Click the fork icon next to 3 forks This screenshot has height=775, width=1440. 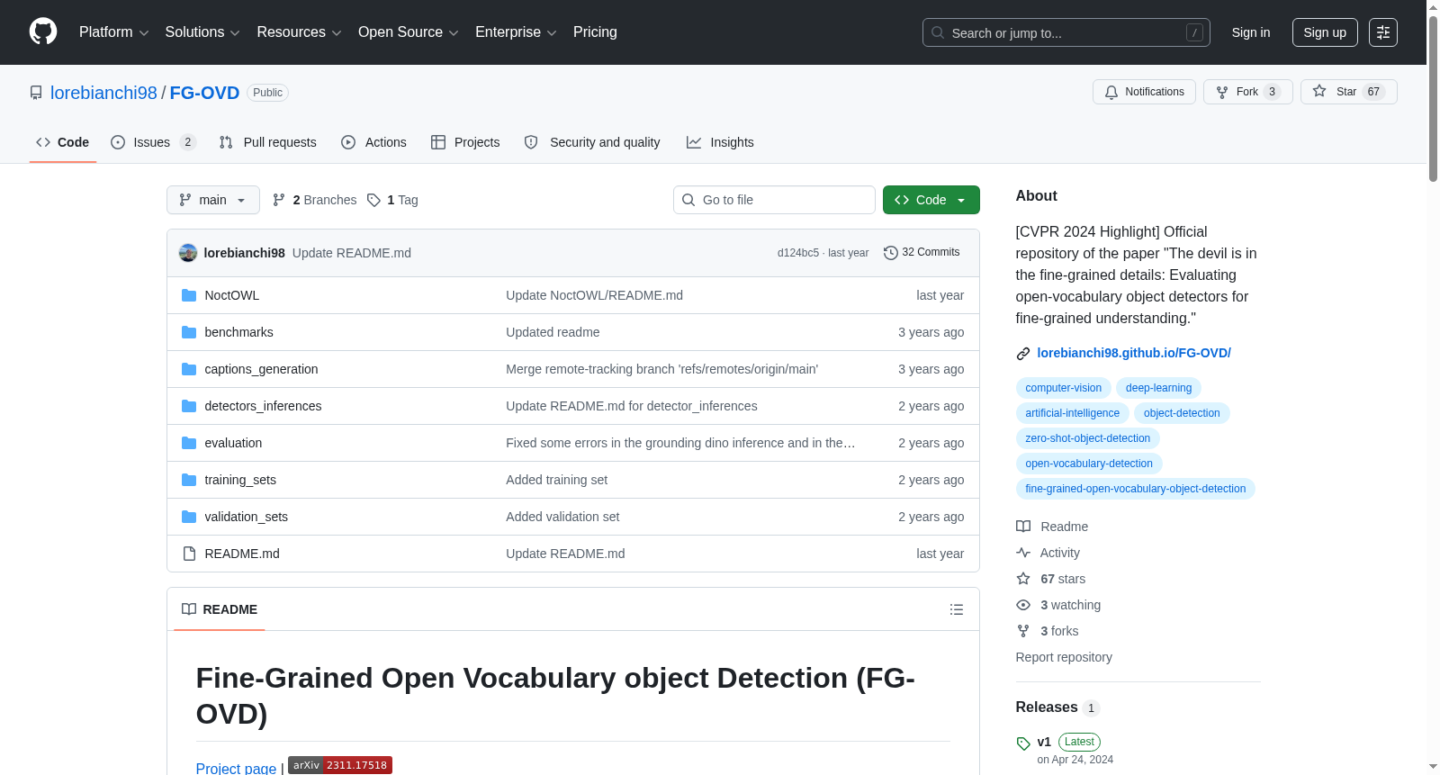(x=1023, y=631)
